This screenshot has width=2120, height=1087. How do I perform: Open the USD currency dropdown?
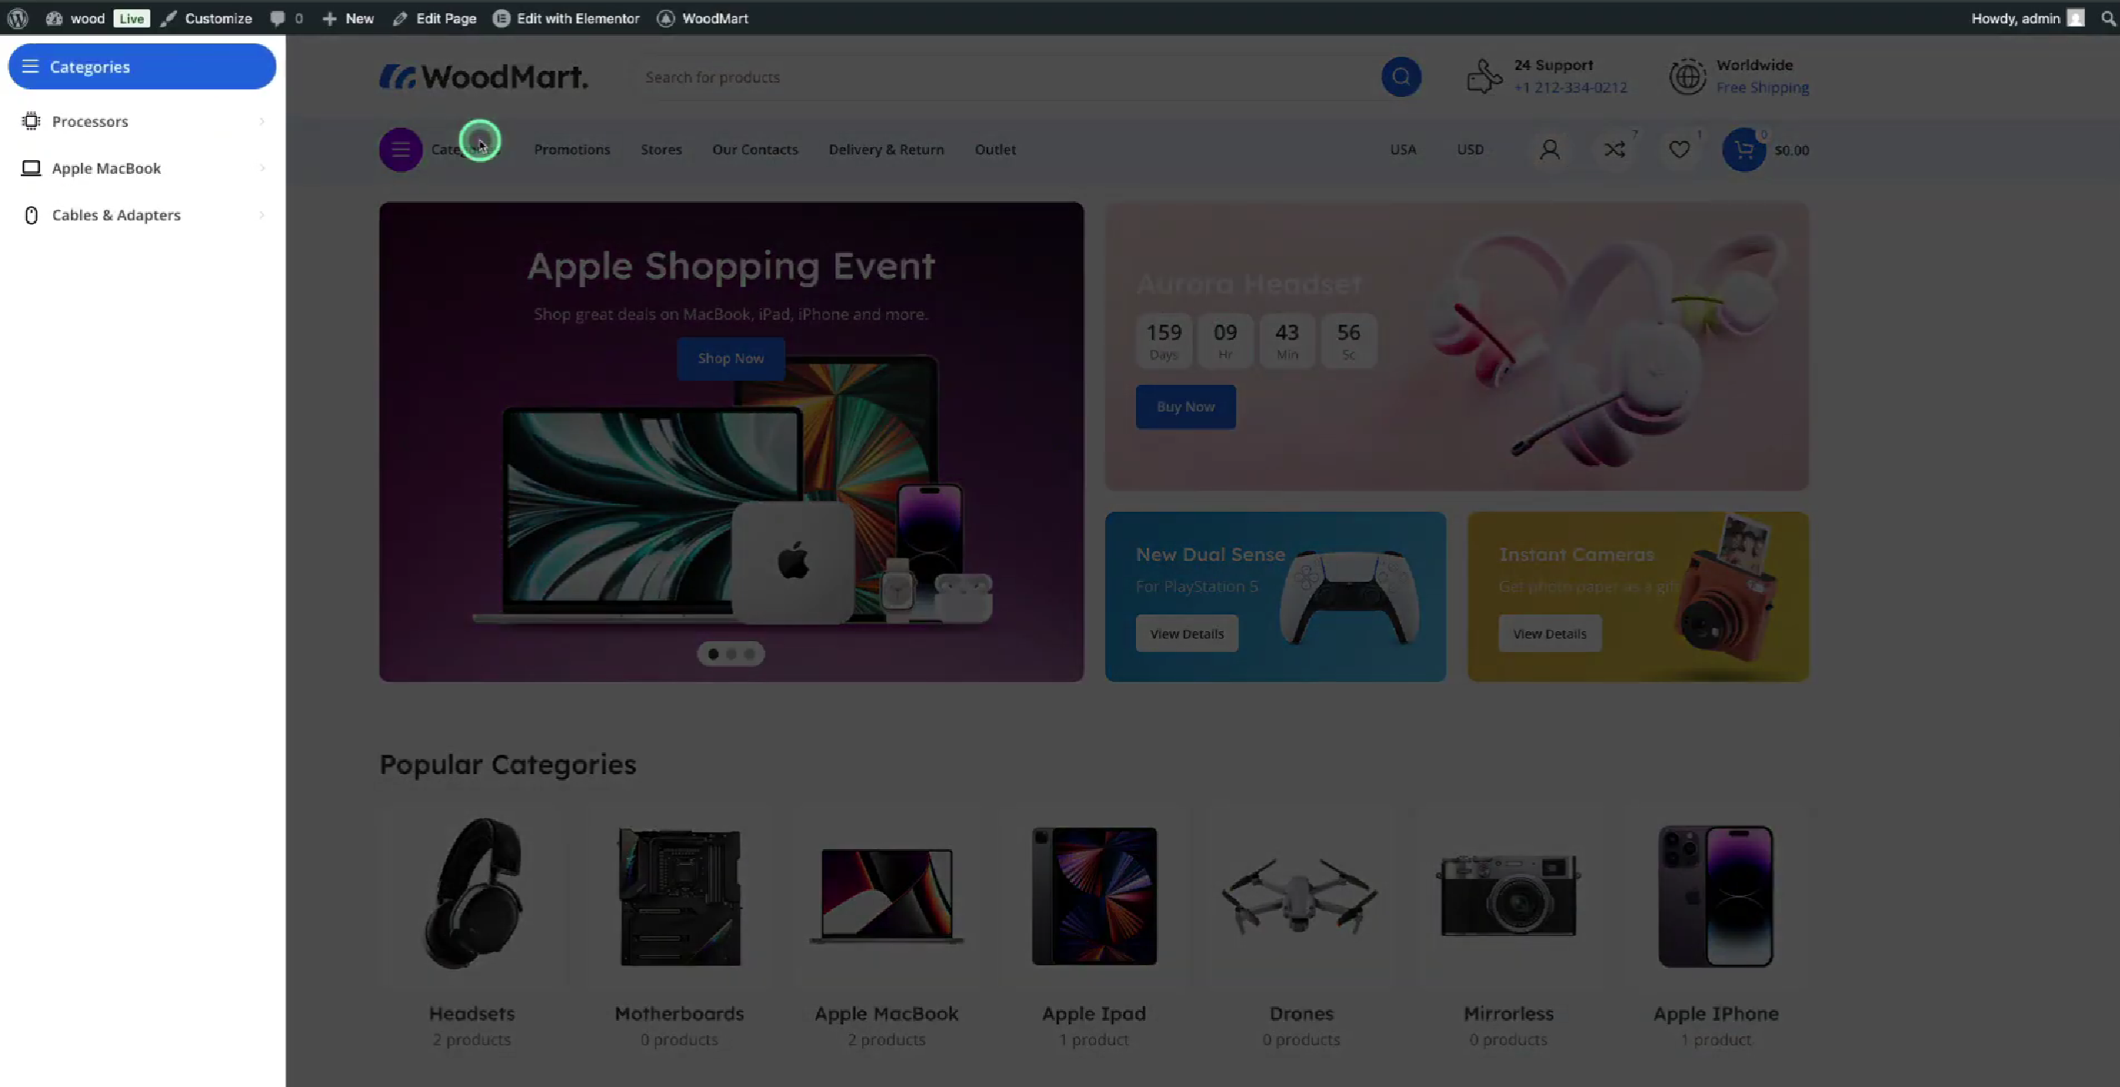pyautogui.click(x=1470, y=149)
